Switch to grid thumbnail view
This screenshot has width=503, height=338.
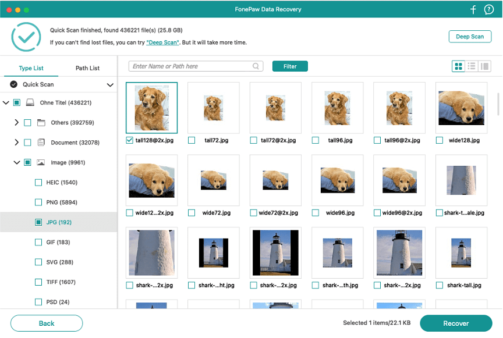pos(458,66)
